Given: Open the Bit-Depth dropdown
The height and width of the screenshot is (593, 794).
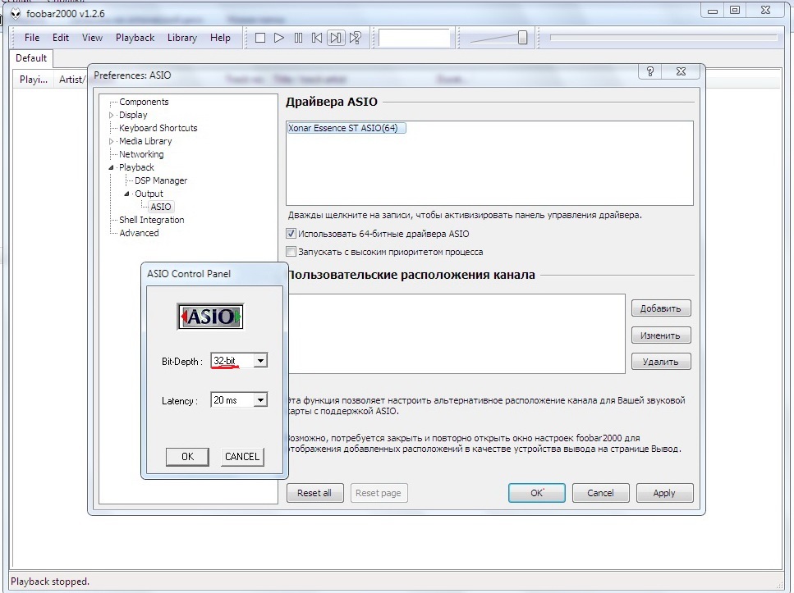Looking at the screenshot, I should tap(259, 361).
